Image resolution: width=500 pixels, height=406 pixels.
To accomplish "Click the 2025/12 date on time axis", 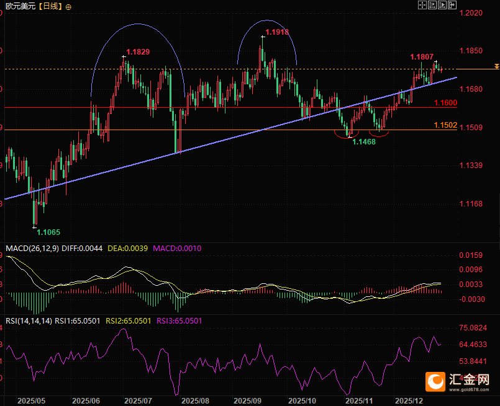I will pos(409,401).
